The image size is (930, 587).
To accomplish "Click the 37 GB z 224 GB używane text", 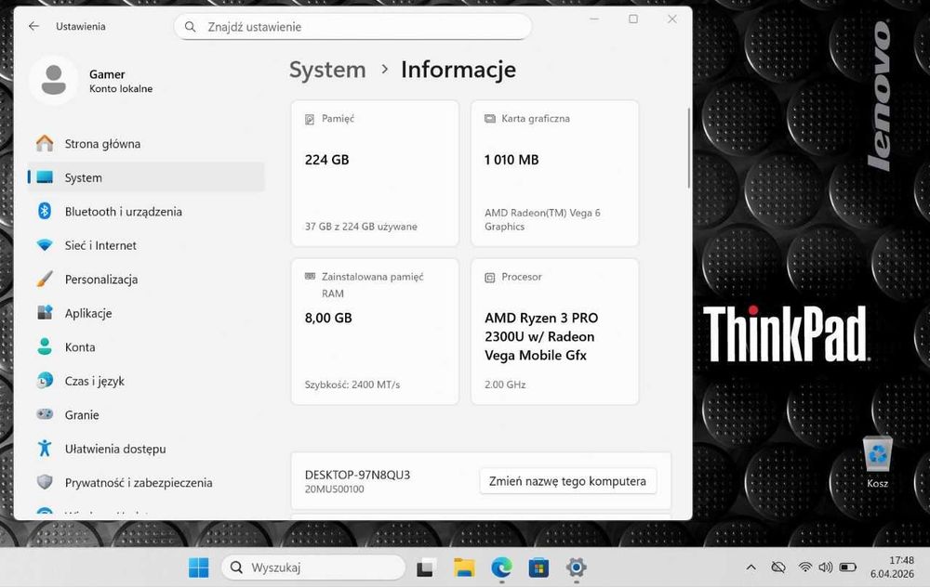I will click(361, 227).
